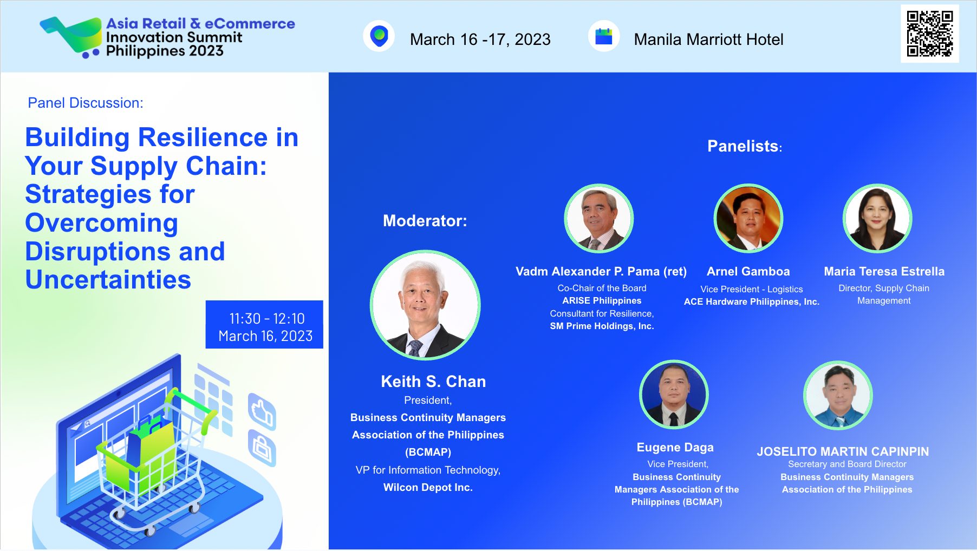This screenshot has width=977, height=551.
Task: Click the thumbs-up icon near the laptop
Action: [262, 412]
